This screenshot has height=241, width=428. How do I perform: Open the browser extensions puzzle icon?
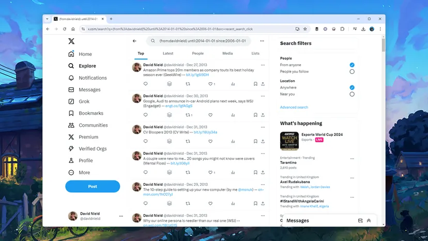(342, 29)
